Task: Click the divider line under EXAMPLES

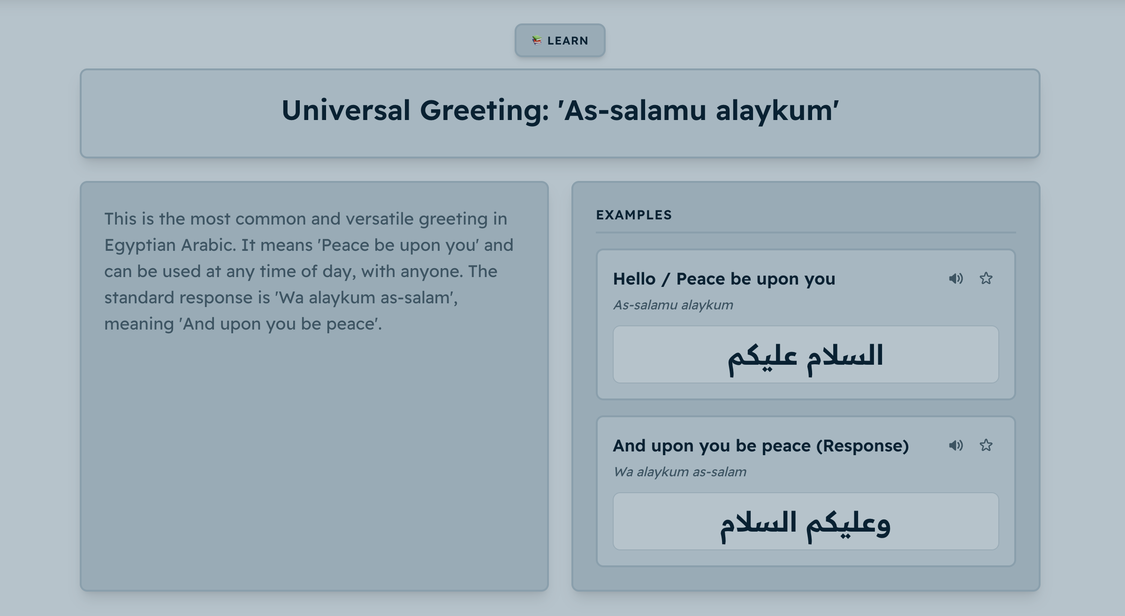Action: [x=806, y=232]
